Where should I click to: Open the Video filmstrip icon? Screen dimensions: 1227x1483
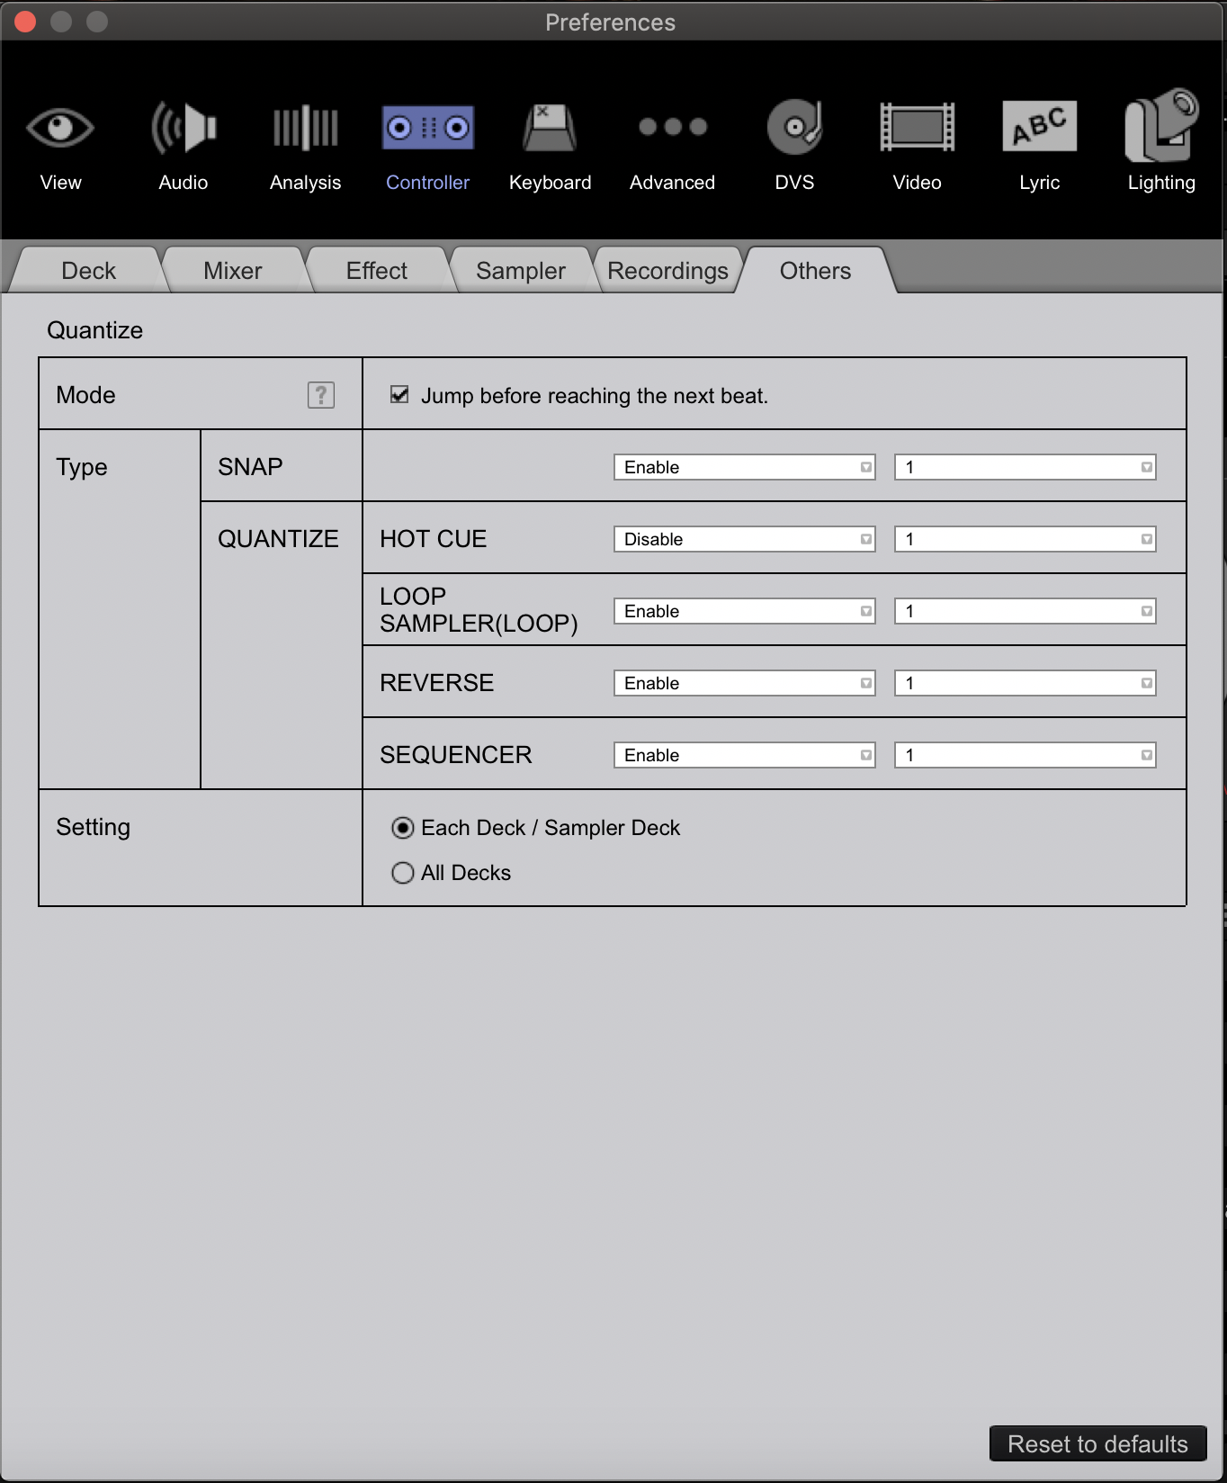(x=918, y=127)
